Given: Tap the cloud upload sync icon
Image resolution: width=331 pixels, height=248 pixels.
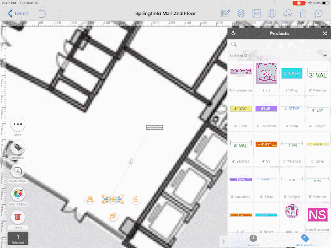Looking at the screenshot, I should pos(287,13).
